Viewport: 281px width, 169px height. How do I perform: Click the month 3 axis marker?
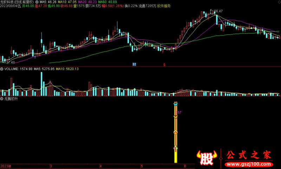pos(51,166)
